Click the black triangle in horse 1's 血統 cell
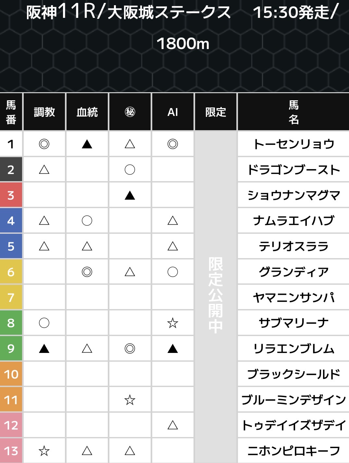Image resolution: width=349 pixels, height=463 pixels. click(87, 144)
